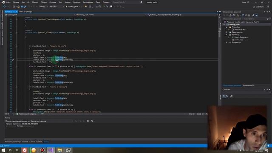Screen dimensions: 272x153
Task: Open the class Form1 navigation dropdown
Action: (111, 15)
